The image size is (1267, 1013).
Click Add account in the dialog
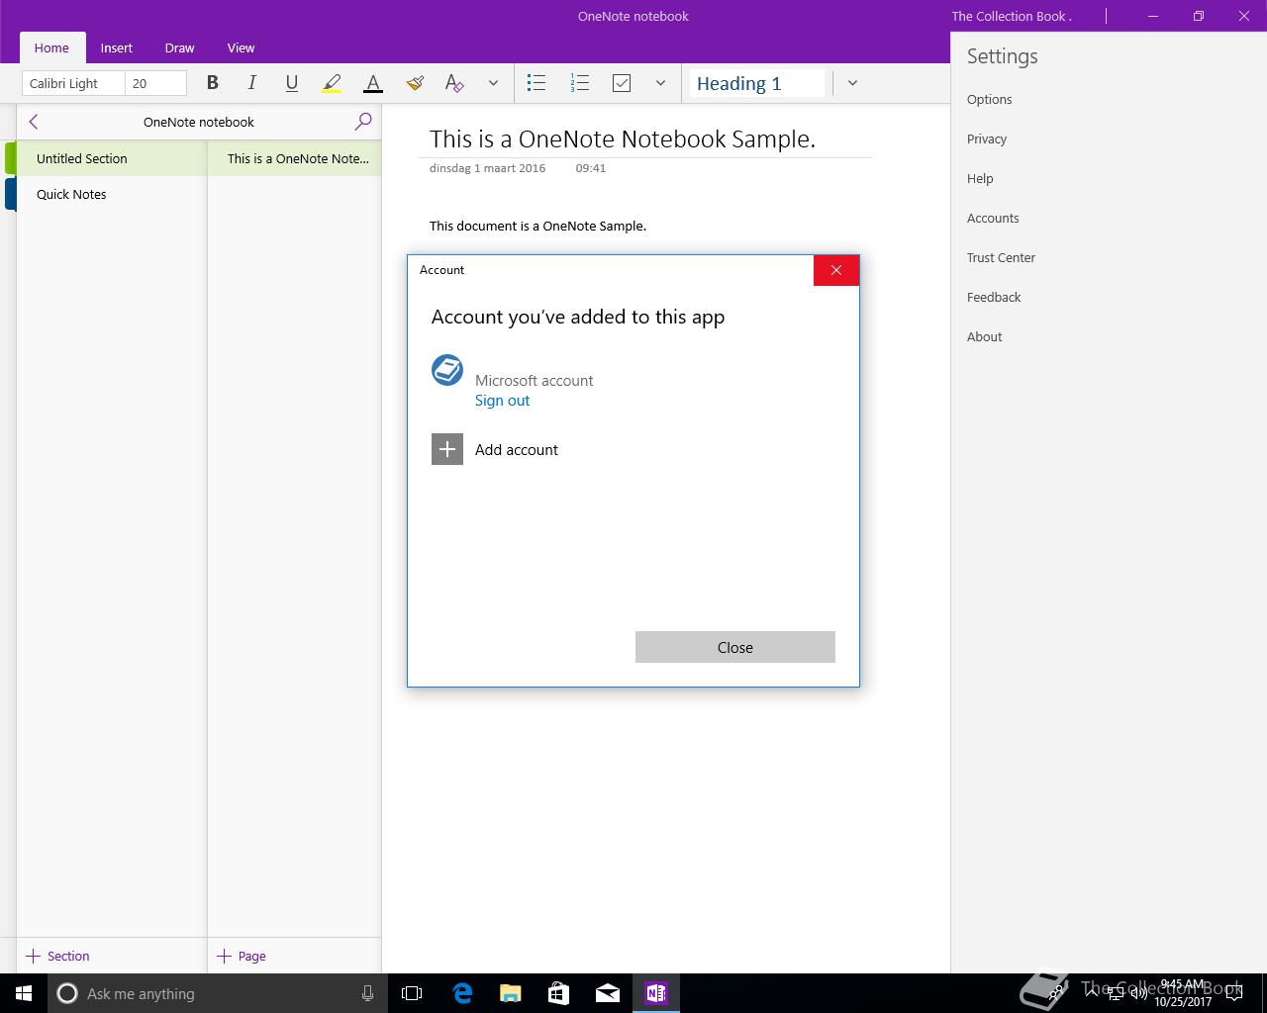point(517,449)
